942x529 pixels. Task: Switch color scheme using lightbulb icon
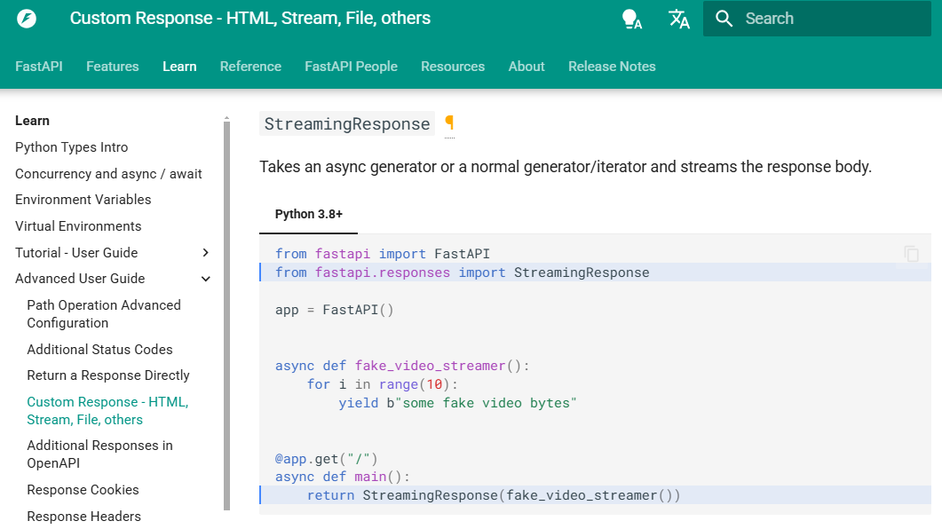point(631,19)
